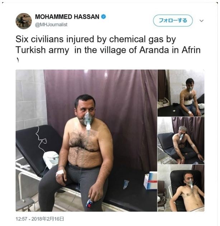The width and height of the screenshot is (220, 226).
Task: Click the MOHAMMED HASSAN display name
Action: pos(67,17)
